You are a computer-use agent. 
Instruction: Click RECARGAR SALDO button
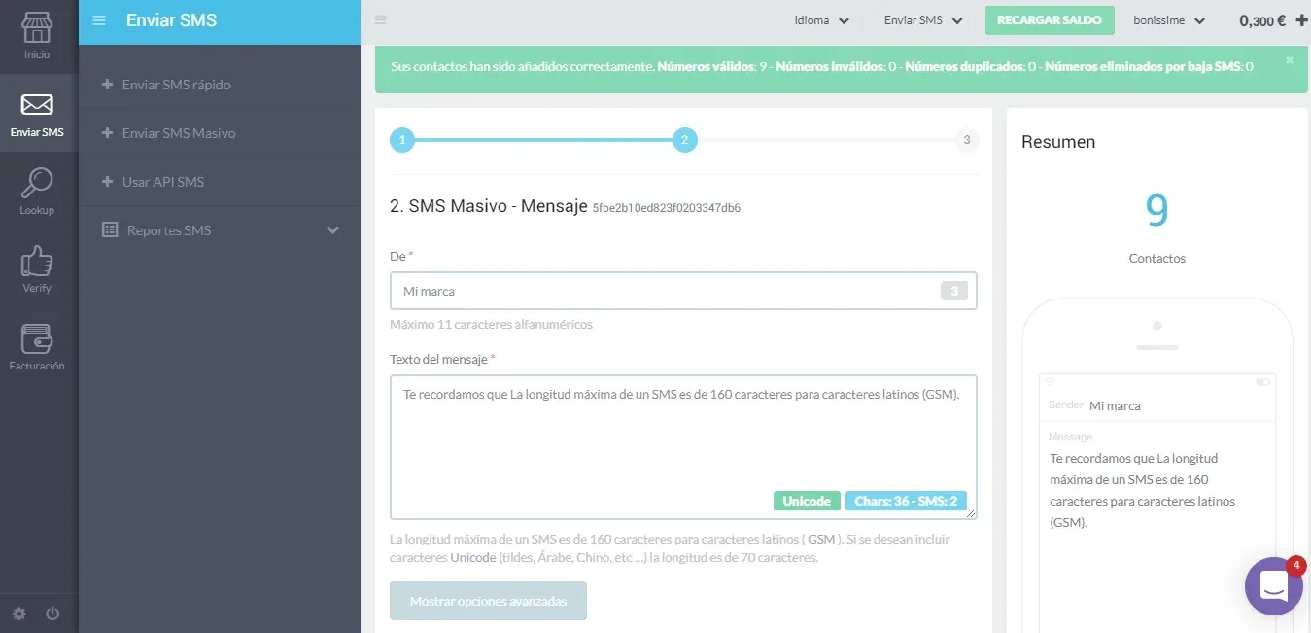(1050, 20)
